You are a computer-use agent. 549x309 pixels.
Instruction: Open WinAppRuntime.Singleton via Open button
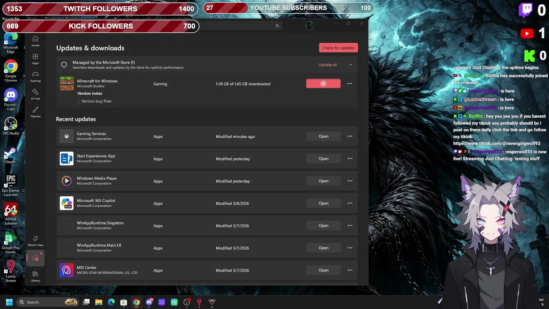(x=323, y=226)
